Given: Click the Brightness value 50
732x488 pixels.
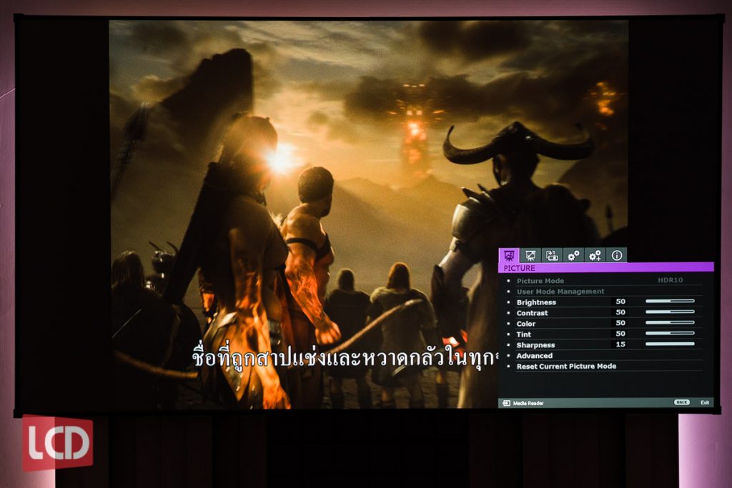Looking at the screenshot, I should (620, 302).
